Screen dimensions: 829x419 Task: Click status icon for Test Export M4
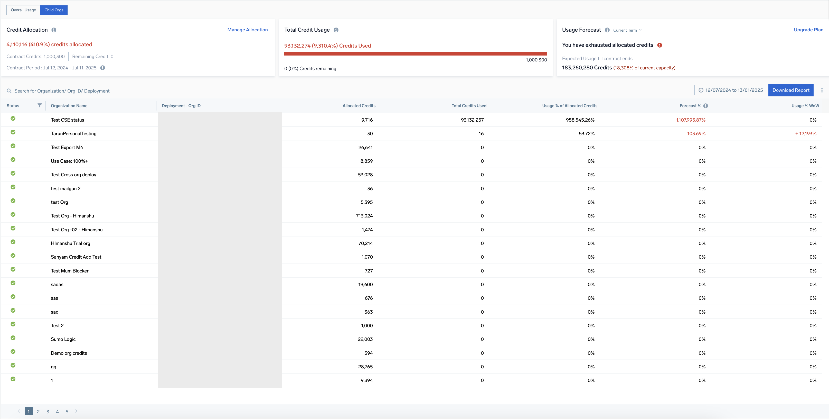pos(13,146)
